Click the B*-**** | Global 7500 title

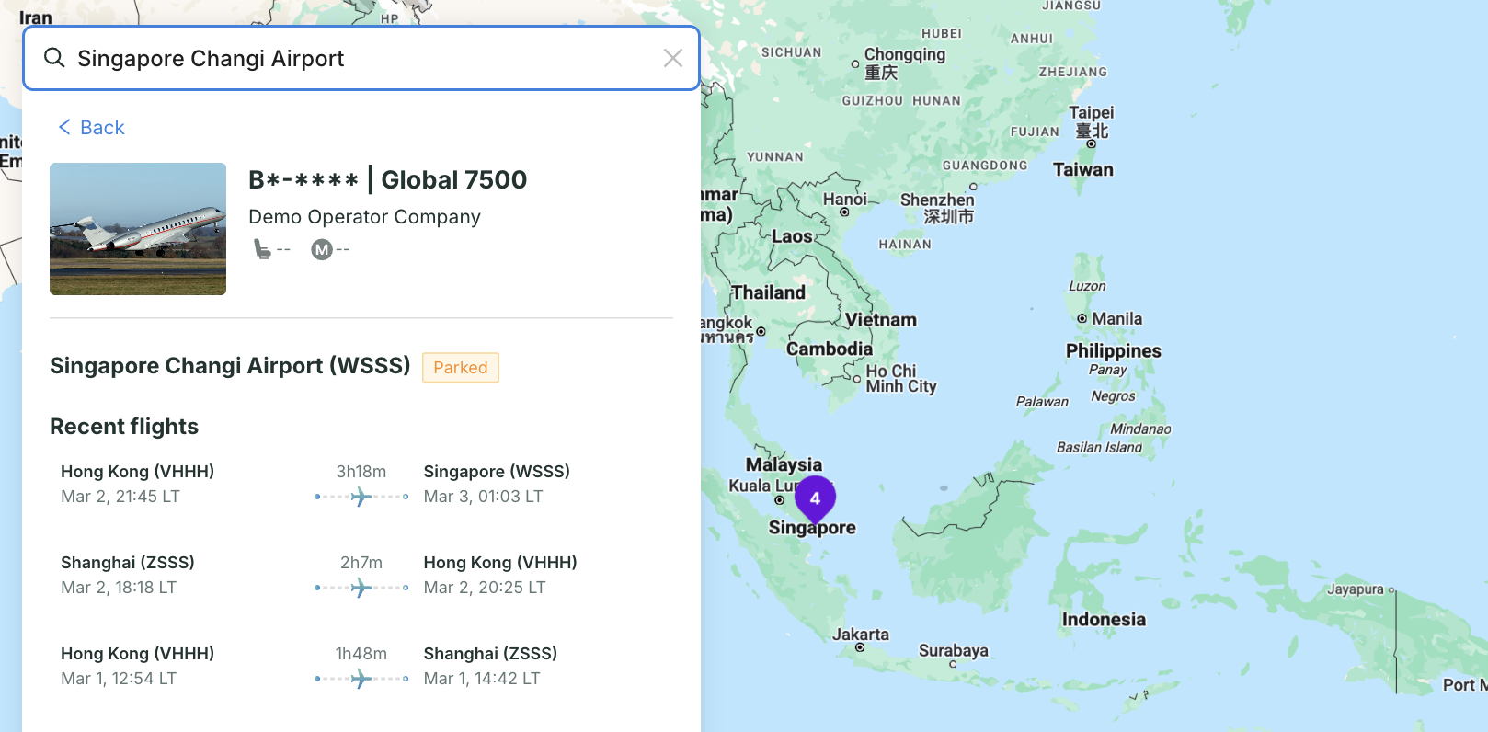(x=387, y=179)
